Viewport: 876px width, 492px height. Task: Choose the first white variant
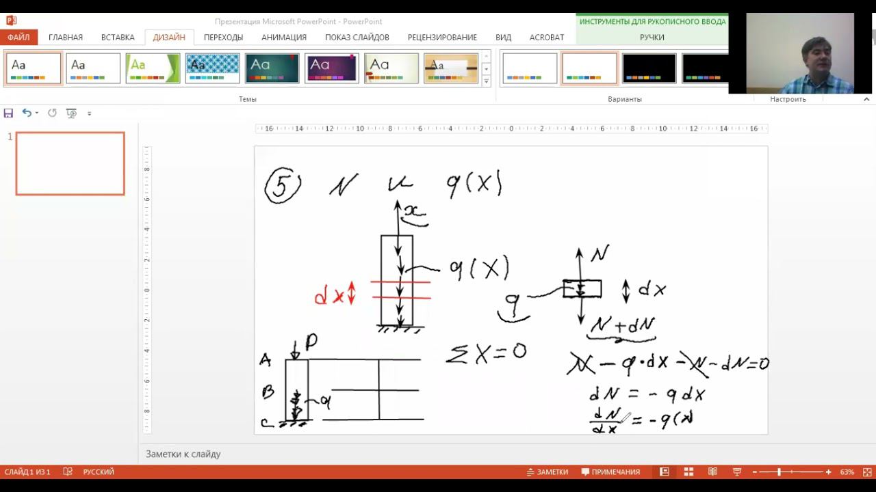tap(530, 68)
